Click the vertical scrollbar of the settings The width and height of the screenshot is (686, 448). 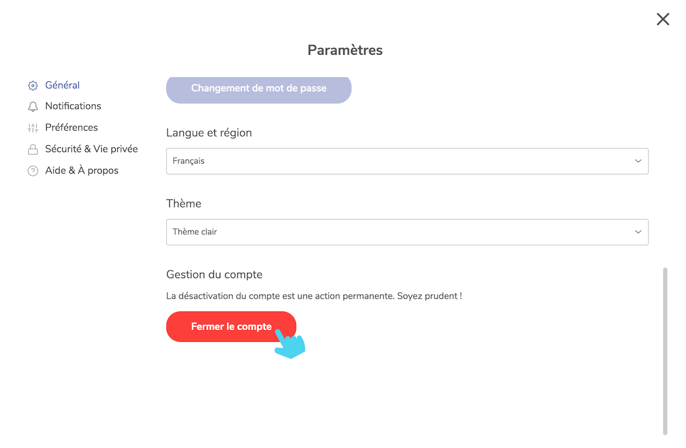[665, 350]
